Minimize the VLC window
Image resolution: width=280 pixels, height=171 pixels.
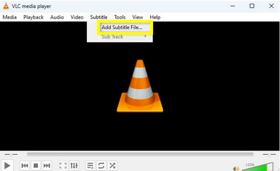[233, 6]
